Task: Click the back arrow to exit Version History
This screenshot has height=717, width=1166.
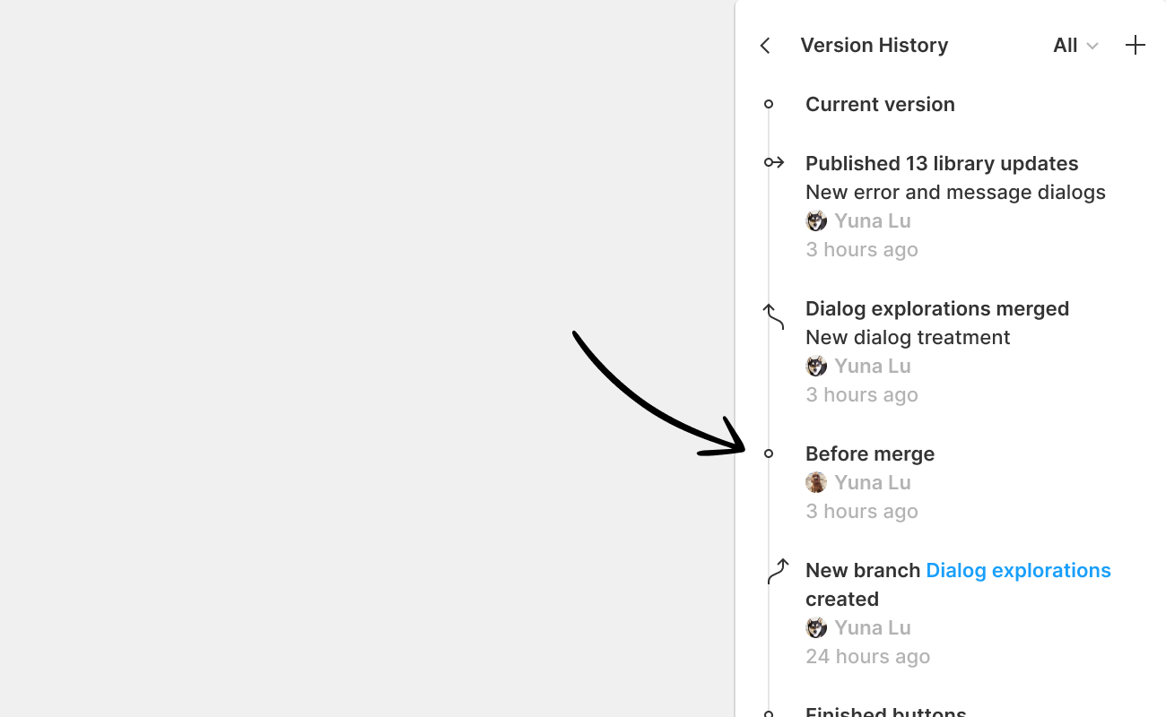Action: [765, 45]
